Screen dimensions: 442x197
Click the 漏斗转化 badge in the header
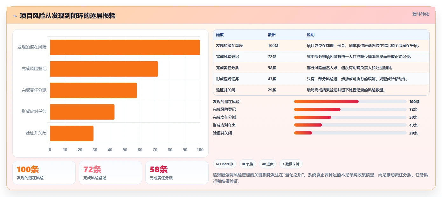click(x=420, y=14)
